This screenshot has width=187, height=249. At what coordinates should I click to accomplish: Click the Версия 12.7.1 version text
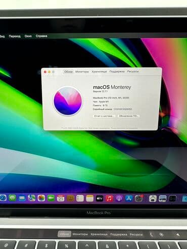click(100, 91)
